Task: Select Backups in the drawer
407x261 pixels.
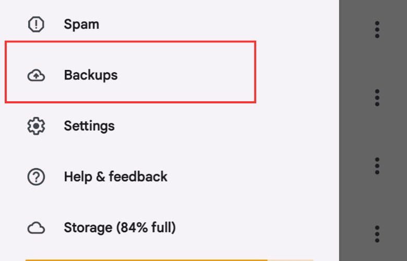Action: pos(130,72)
